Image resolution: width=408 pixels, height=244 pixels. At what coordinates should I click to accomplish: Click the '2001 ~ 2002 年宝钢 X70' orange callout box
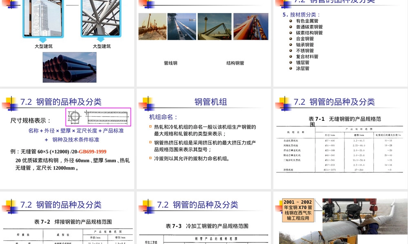tap(298, 210)
